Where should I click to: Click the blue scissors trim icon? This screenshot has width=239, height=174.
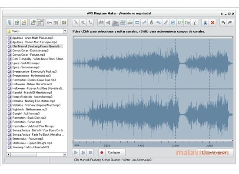click(x=205, y=23)
